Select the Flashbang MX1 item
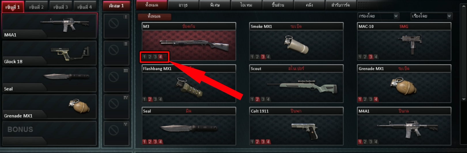The image size is (467, 153). coord(189,84)
